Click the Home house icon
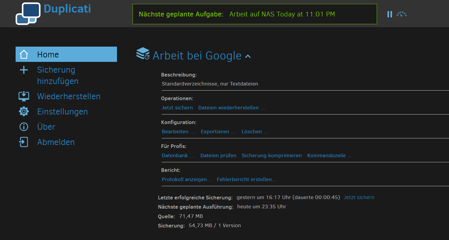This screenshot has height=240, width=449. pyautogui.click(x=24, y=54)
